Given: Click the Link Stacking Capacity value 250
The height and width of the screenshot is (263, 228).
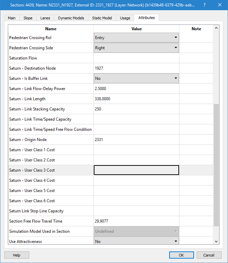Looking at the screenshot, I should click(x=136, y=109).
